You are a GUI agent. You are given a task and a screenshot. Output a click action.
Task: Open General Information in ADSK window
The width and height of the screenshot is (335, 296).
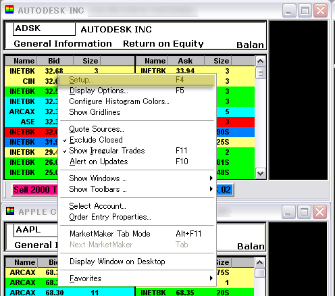click(x=63, y=43)
